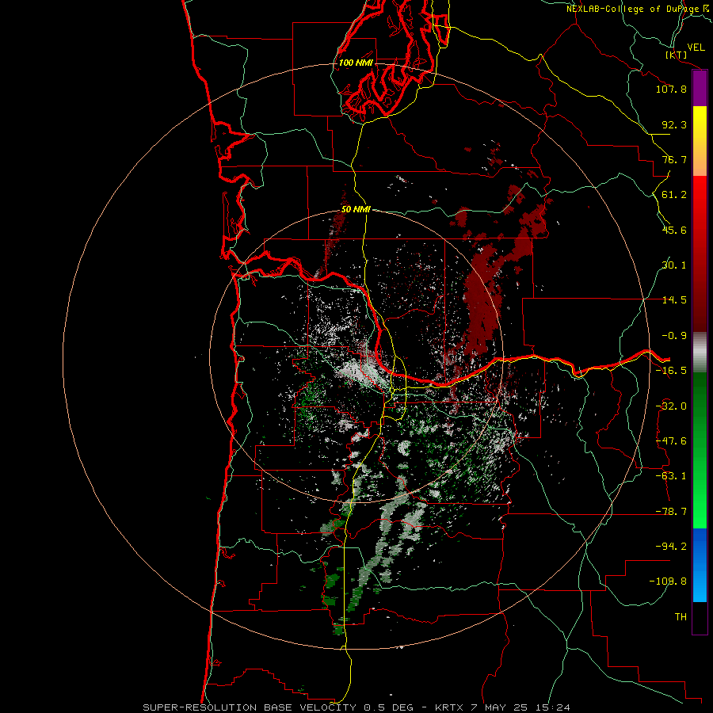
Task: Select the -109.8 value on velocity scale
Action: pyautogui.click(x=668, y=581)
